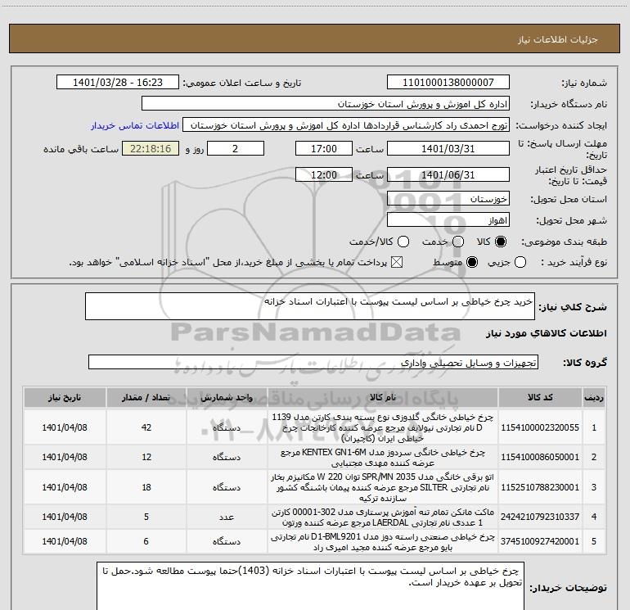Click the نام کالا column header
630x610 pixels.
[383, 398]
